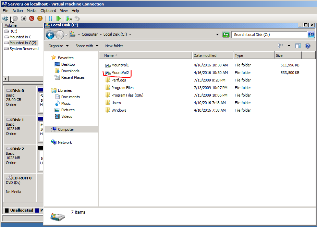Select Disk 2 in Disk Management
The image size is (317, 227).
(x=20, y=158)
